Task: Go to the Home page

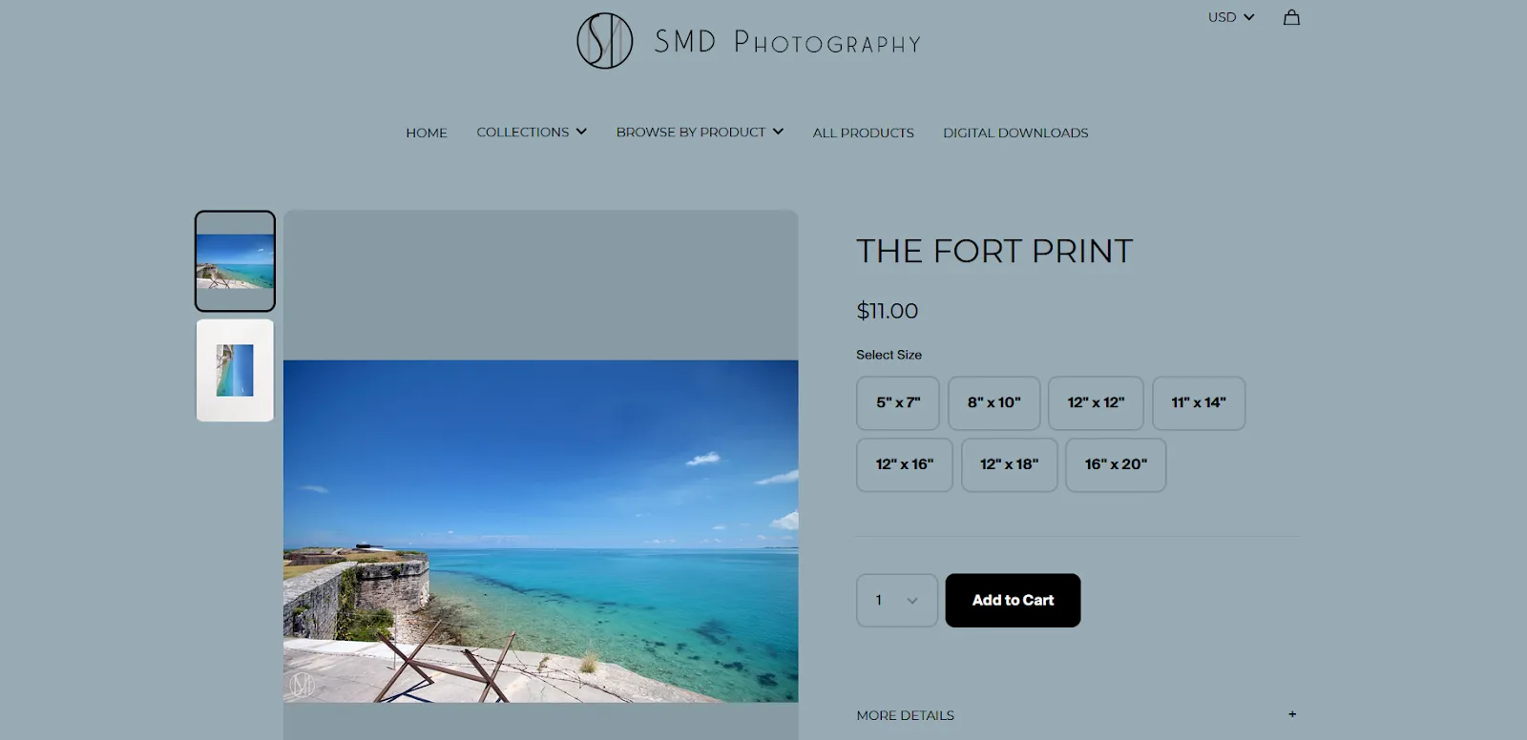Action: pos(427,133)
